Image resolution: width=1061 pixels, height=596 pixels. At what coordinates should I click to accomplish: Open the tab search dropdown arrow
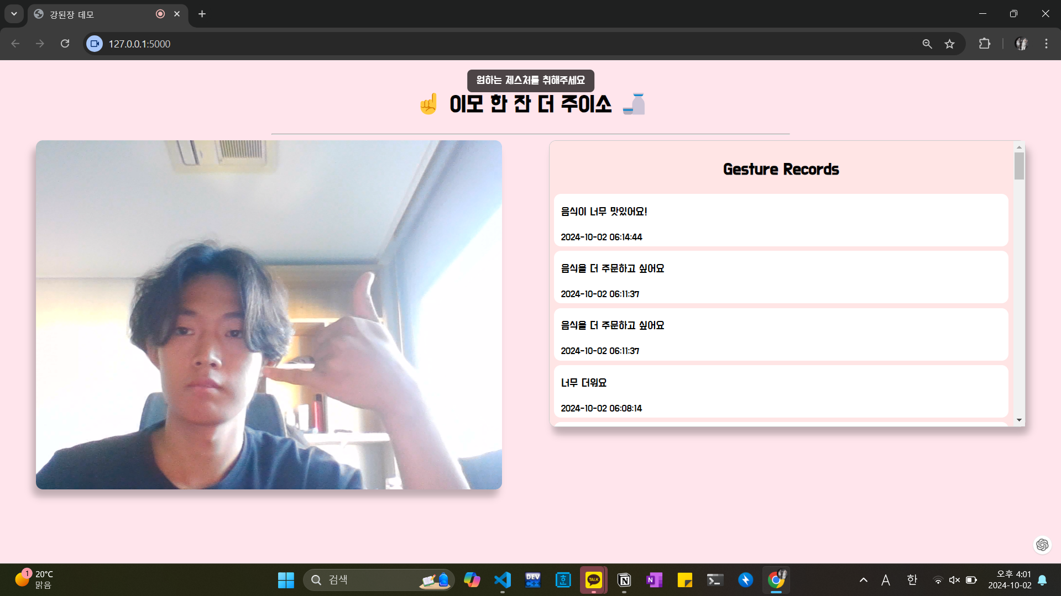click(x=14, y=14)
